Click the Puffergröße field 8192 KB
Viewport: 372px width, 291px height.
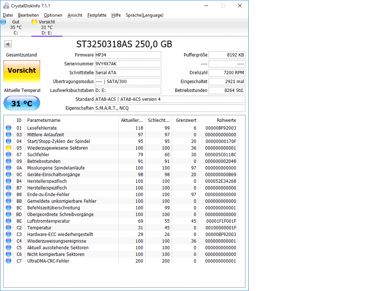pyautogui.click(x=227, y=55)
